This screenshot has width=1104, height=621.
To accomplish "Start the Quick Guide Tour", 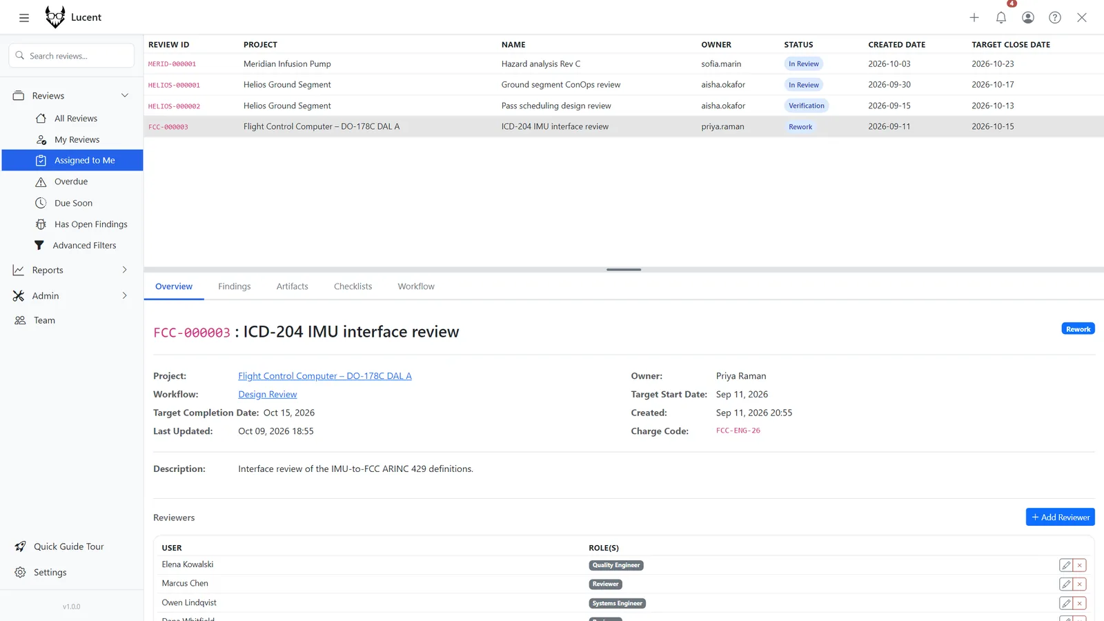I will point(72,547).
